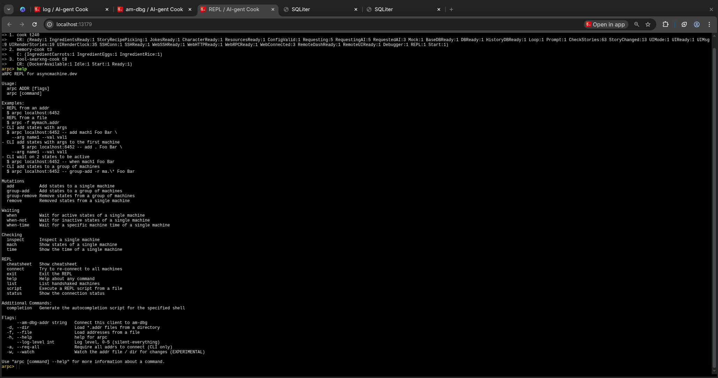The height and width of the screenshot is (378, 718).
Task: Bookmark page with the star icon
Action: 648,24
